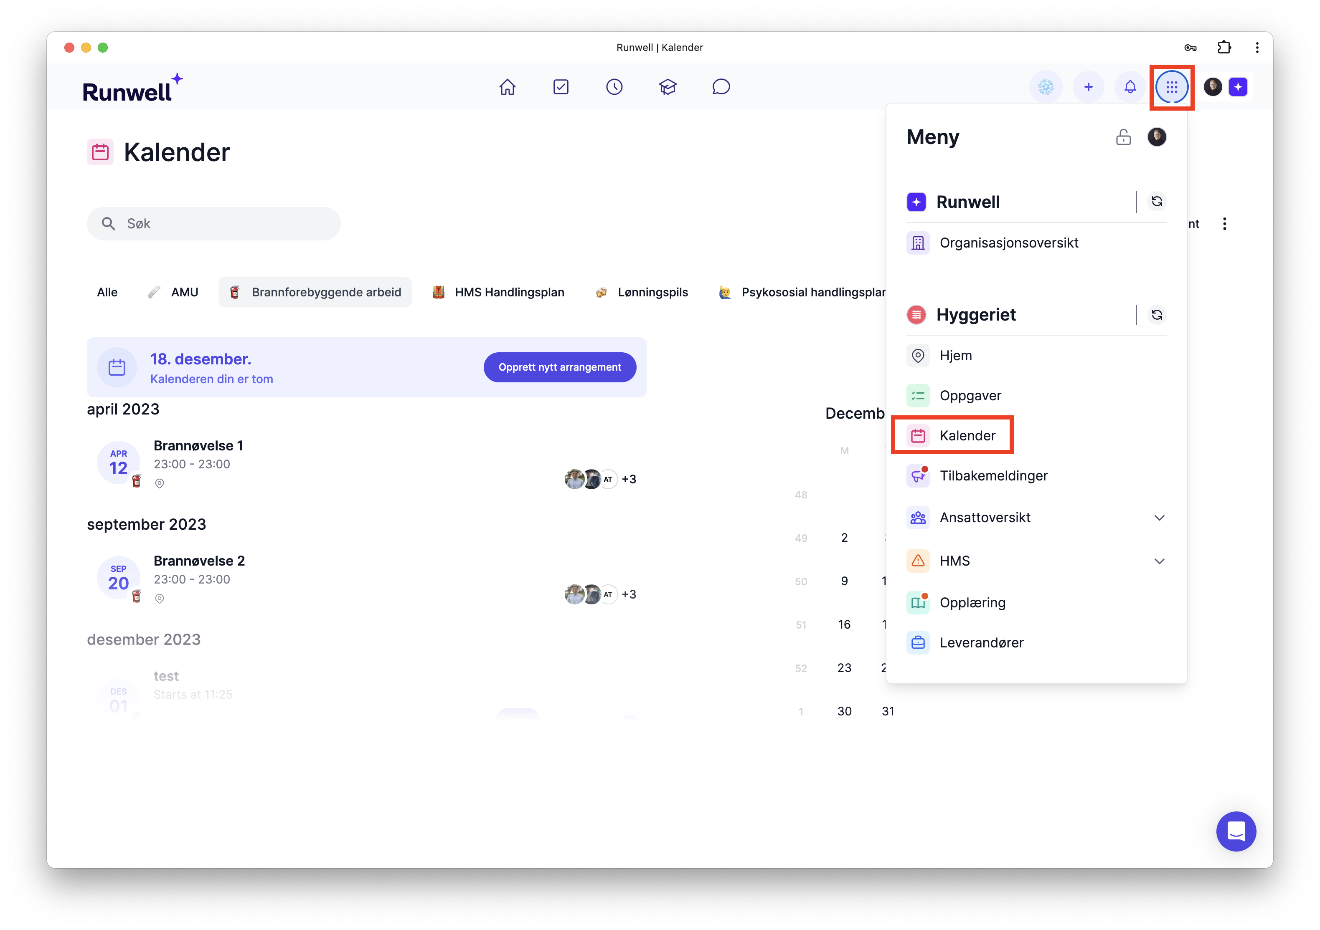
Task: Expand the Ansattoversikt submenu chevron
Action: click(x=1159, y=518)
